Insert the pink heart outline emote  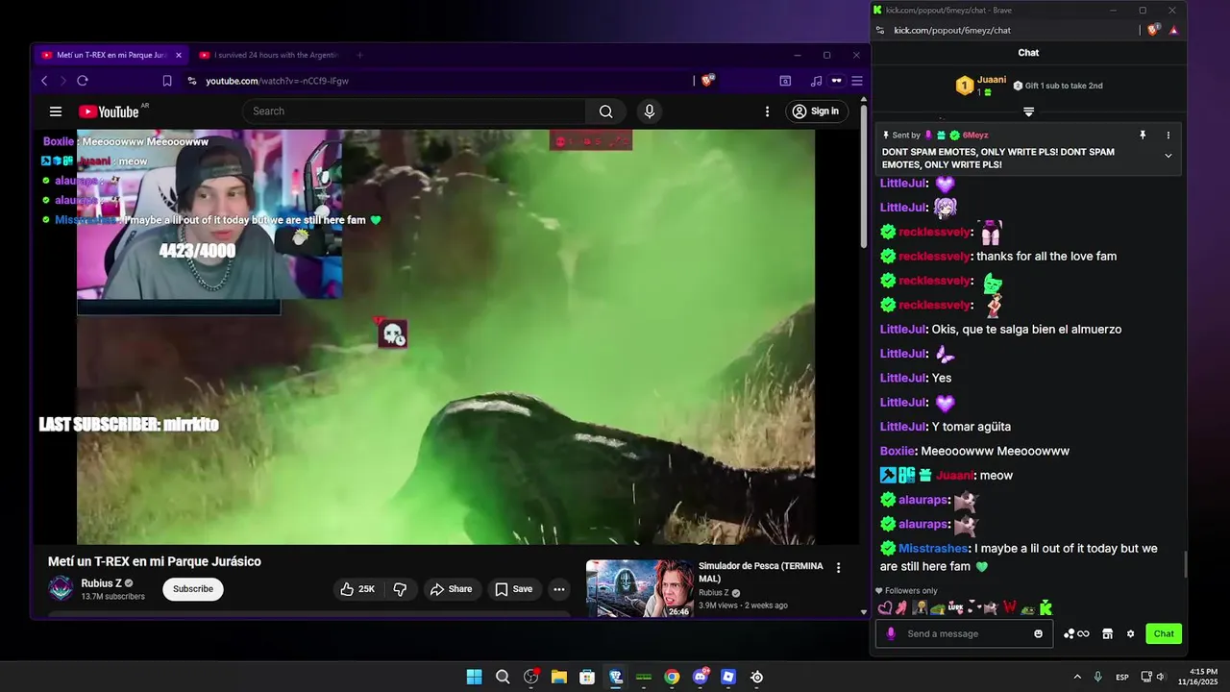[885, 608]
